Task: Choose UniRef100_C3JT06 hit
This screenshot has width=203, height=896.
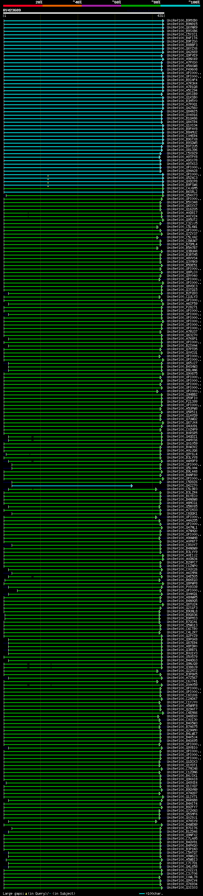Action: [x=182, y=873]
